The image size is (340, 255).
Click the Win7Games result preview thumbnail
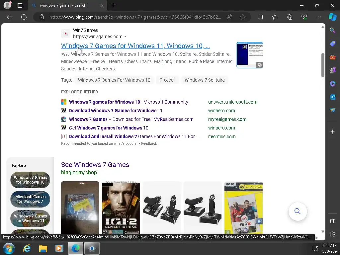[x=250, y=55]
